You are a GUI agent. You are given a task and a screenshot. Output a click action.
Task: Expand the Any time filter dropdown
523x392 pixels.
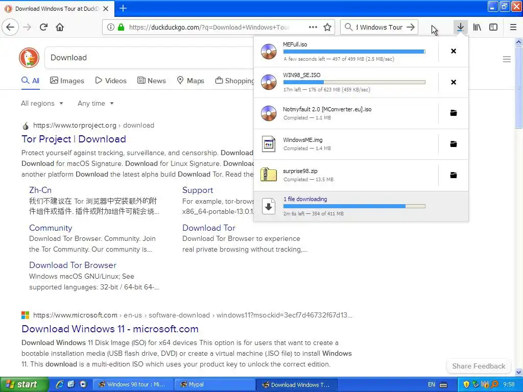tap(96, 103)
